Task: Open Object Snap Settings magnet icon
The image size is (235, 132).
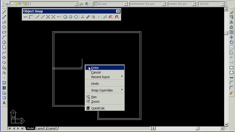Action: [x=117, y=17]
